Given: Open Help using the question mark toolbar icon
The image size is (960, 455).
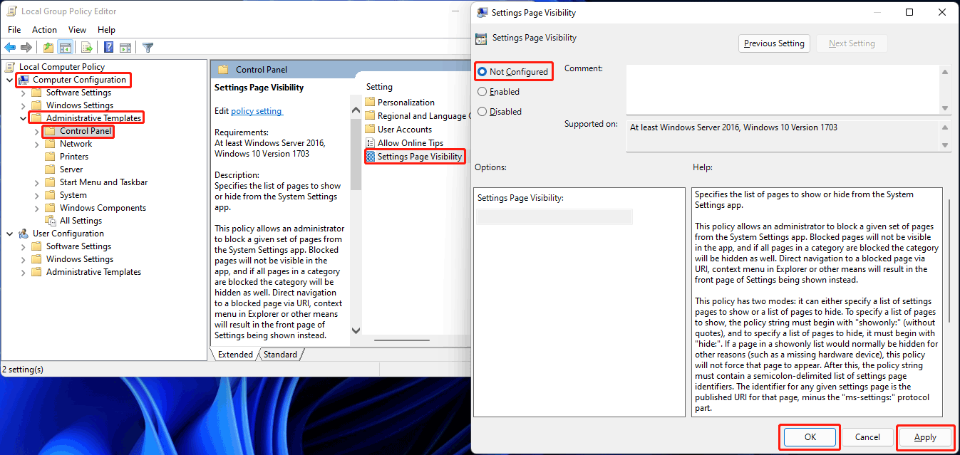Looking at the screenshot, I should point(108,47).
